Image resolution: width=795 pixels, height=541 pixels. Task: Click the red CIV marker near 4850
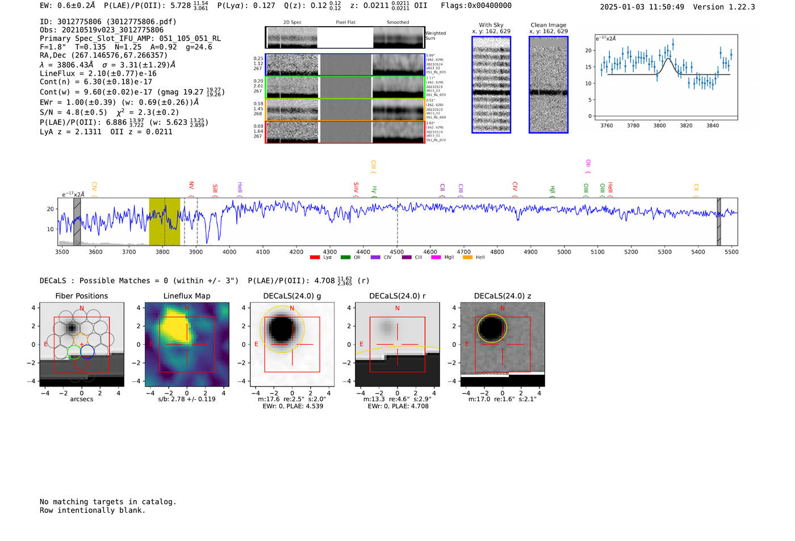tap(515, 188)
